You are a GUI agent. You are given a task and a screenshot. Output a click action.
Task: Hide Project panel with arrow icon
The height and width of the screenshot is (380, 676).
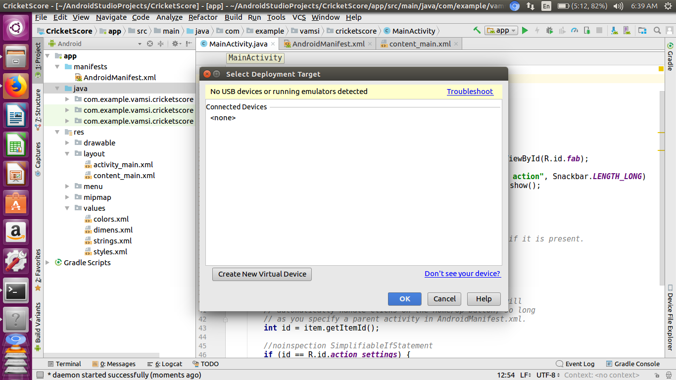[189, 44]
